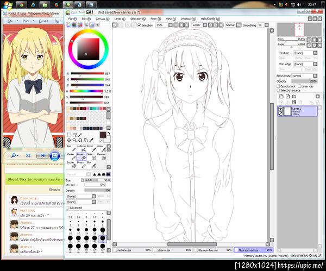Click the brush Size value field
This screenshot has width=326, height=271.
coord(98,180)
